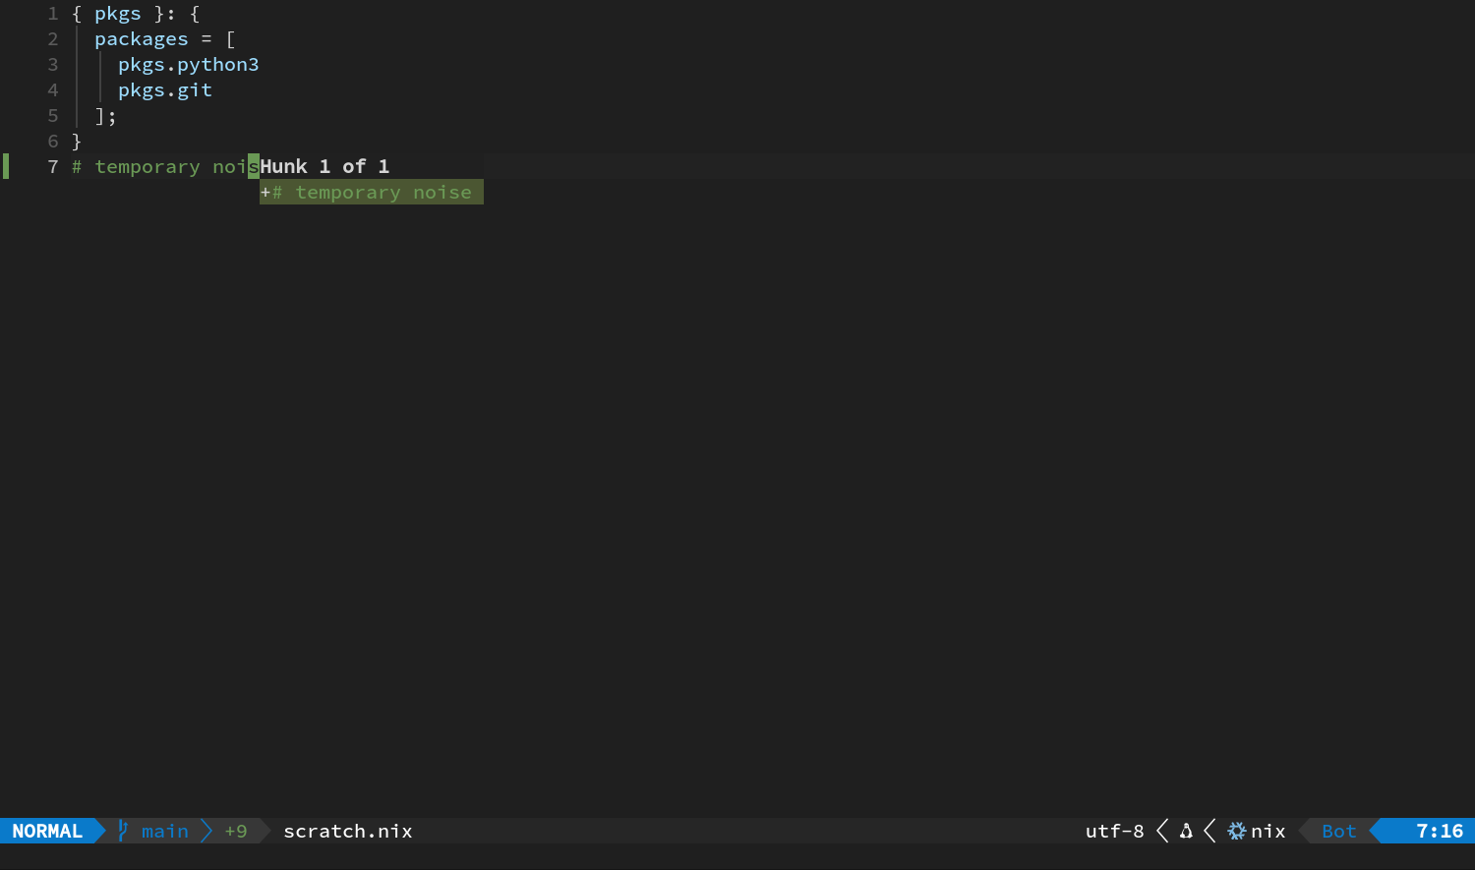Click the utf-8 encoding label
This screenshot has width=1475, height=870.
tap(1115, 831)
